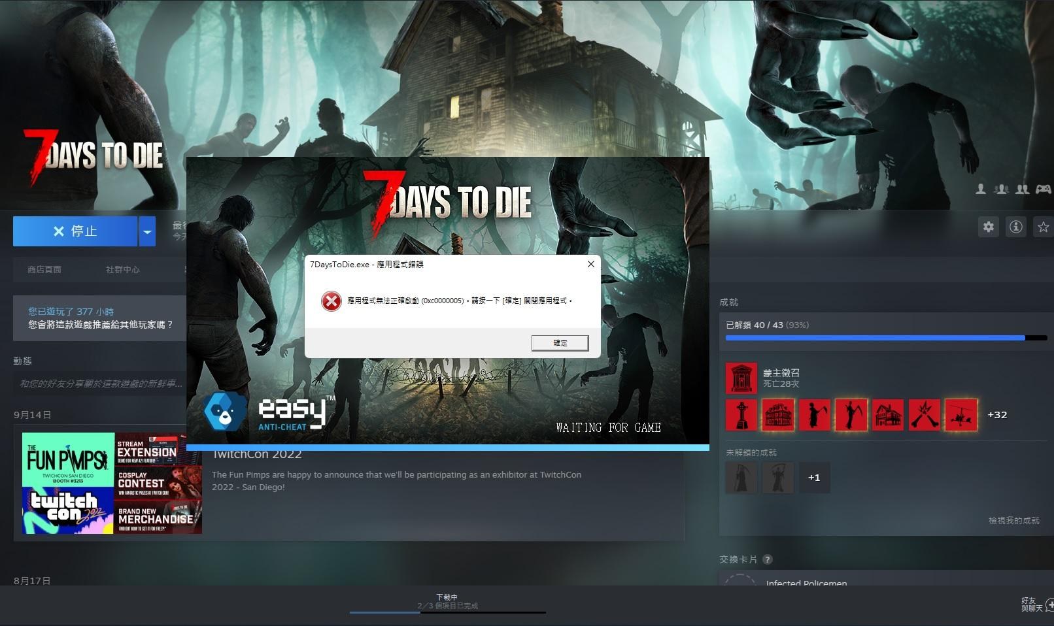Expand the dropdown arrow beside 停止 button
Screen dimensions: 1054x626
(x=147, y=231)
